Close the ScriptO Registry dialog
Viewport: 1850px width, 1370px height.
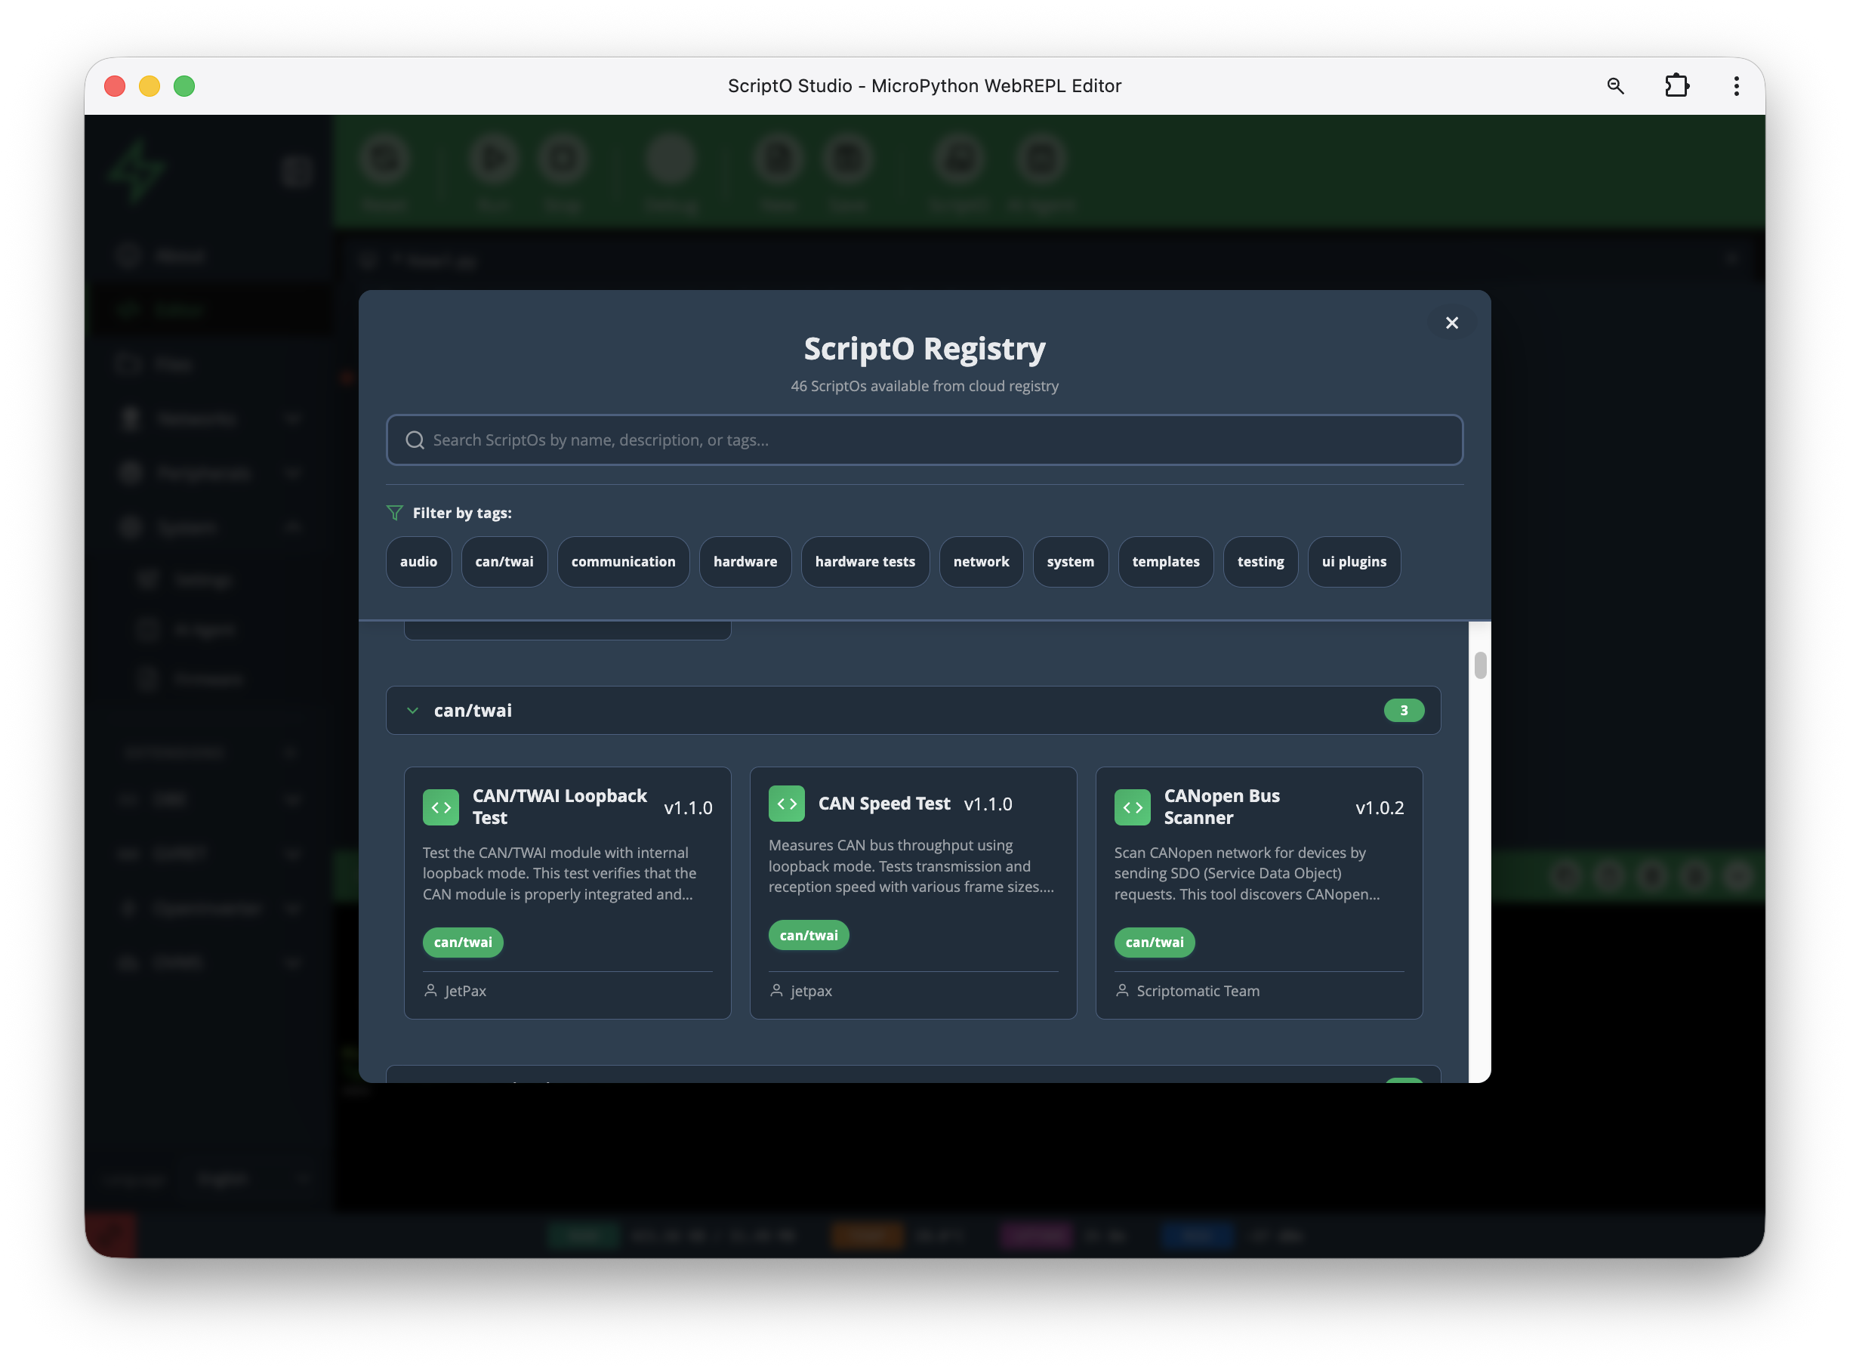point(1451,322)
